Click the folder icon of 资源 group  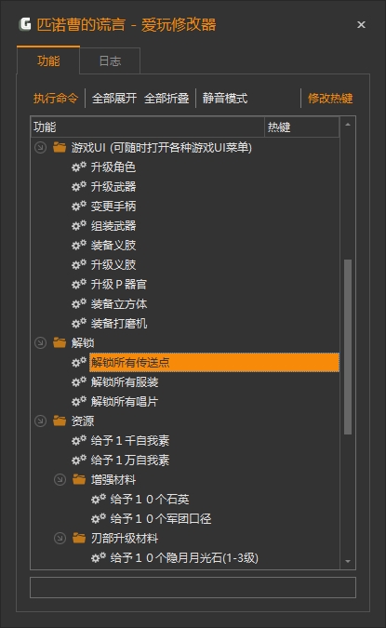60,421
